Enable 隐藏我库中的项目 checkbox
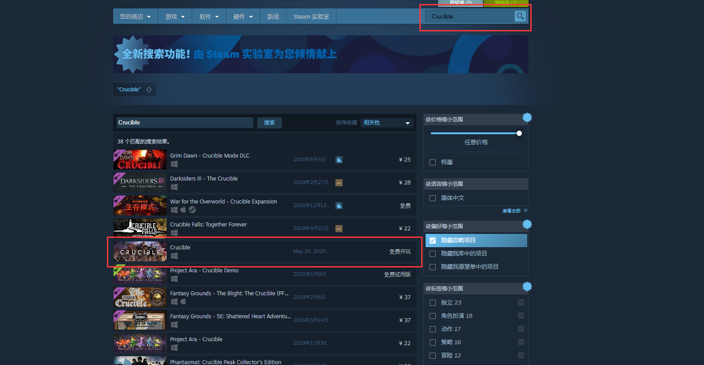This screenshot has height=365, width=704. 433,254
